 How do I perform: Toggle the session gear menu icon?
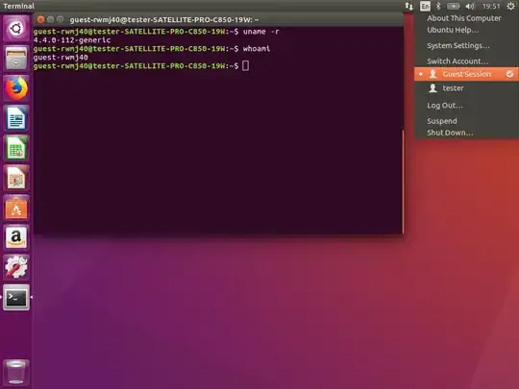point(510,6)
